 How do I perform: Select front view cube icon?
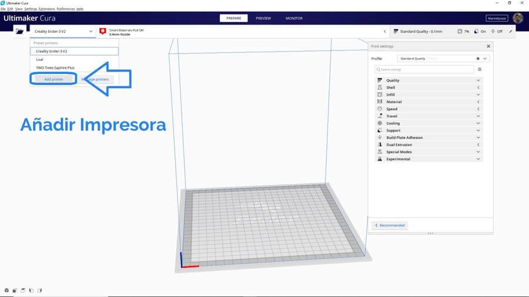pyautogui.click(x=15, y=291)
